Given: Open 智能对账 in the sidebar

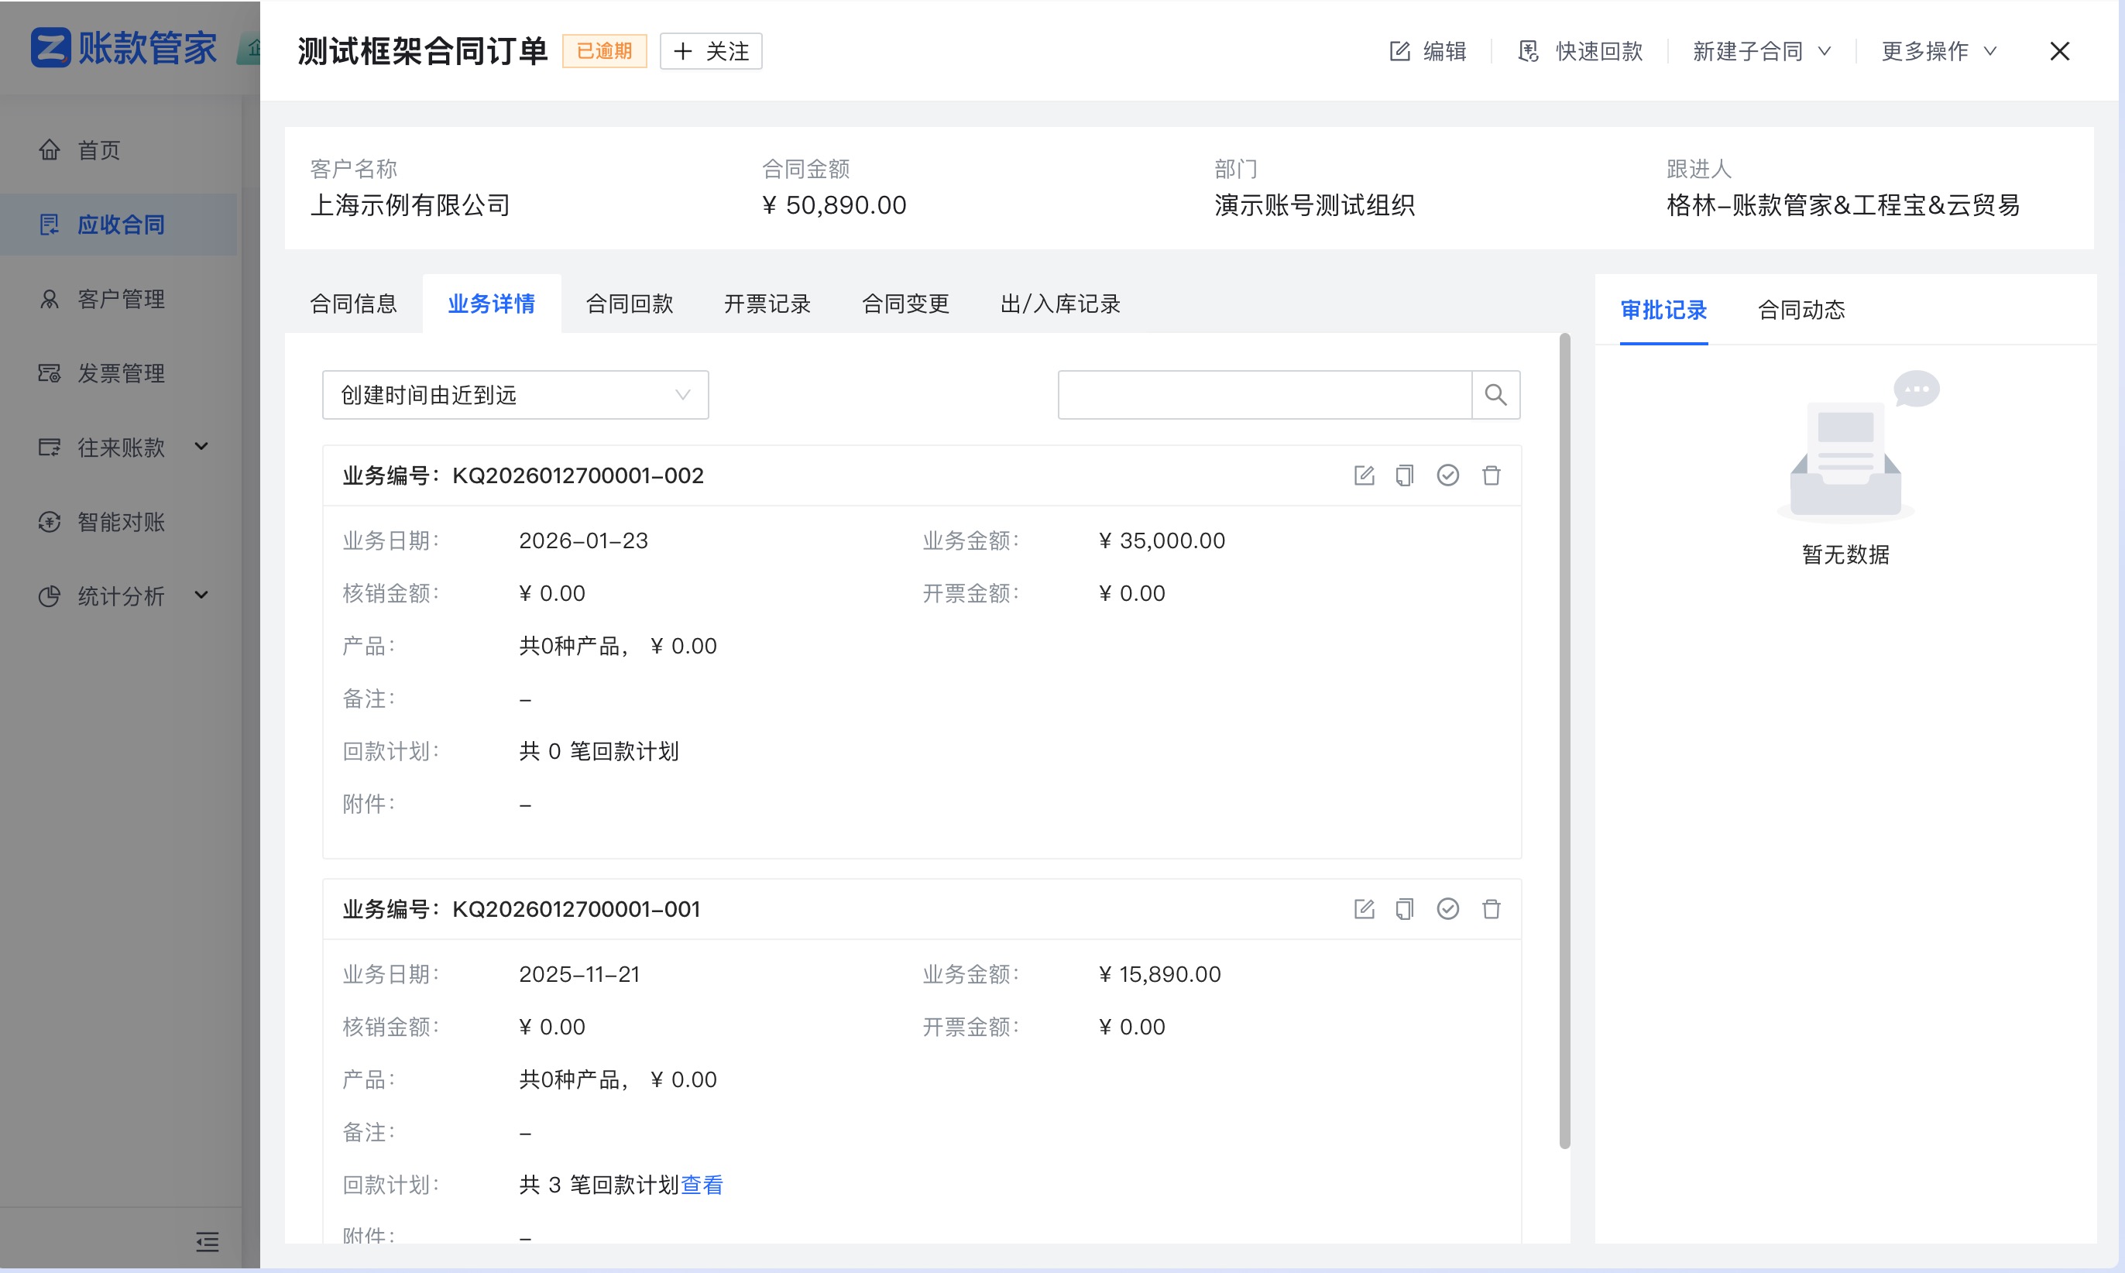Looking at the screenshot, I should click(x=119, y=522).
